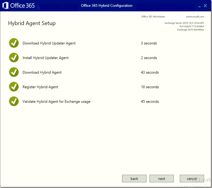Viewport: 212px width, 188px height.
Task: Click the '45 seconds' duration value
Action: point(150,102)
